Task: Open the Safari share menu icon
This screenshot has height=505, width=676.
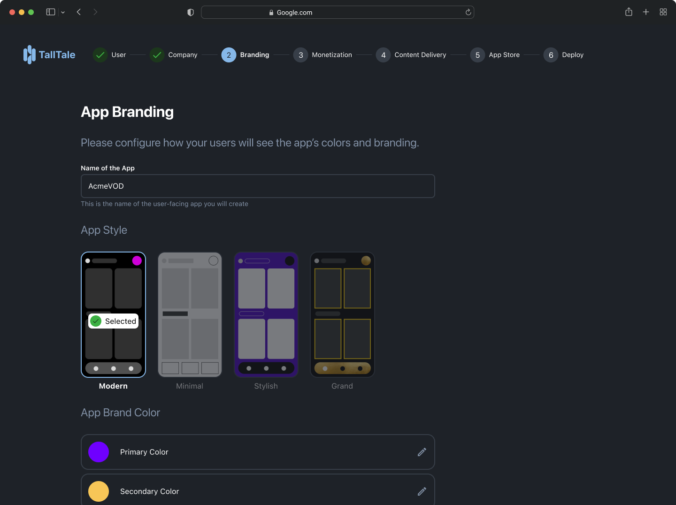Action: coord(629,12)
